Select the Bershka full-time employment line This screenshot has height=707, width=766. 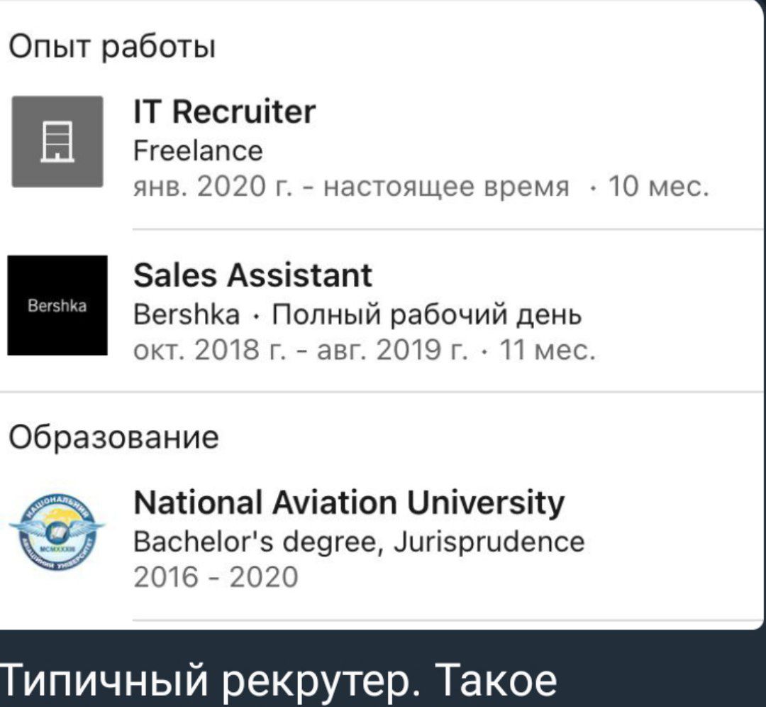pos(357,314)
